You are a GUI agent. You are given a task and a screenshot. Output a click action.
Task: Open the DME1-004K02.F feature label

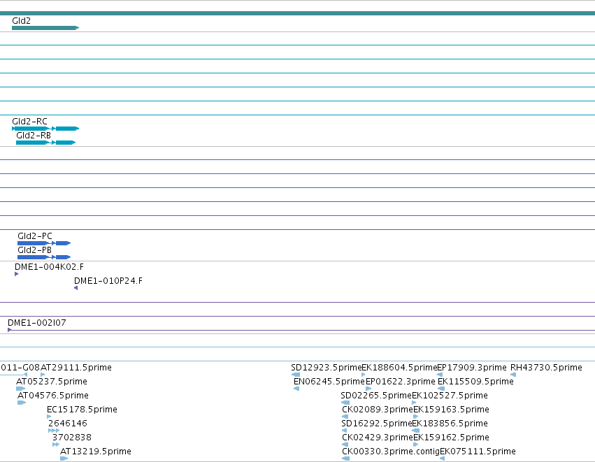click(50, 267)
